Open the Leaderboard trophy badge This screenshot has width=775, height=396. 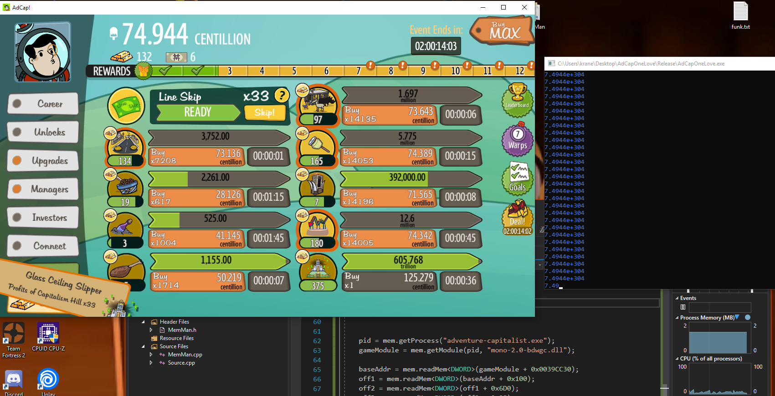point(517,100)
